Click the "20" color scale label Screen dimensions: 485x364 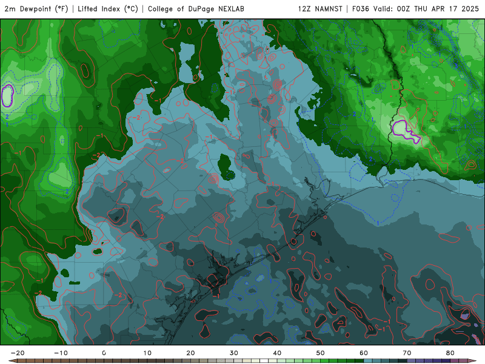click(x=190, y=353)
